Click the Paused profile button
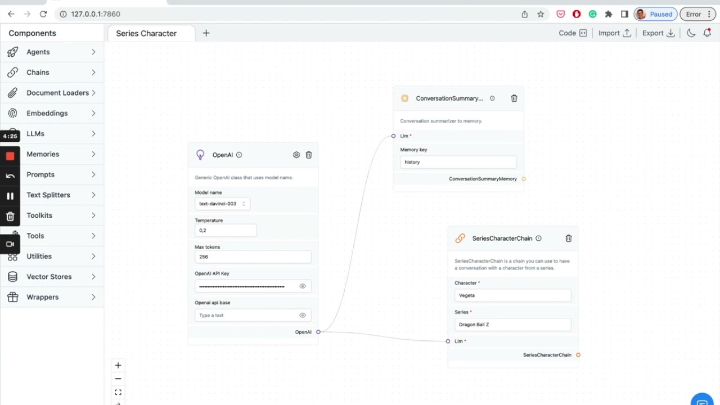 655,14
